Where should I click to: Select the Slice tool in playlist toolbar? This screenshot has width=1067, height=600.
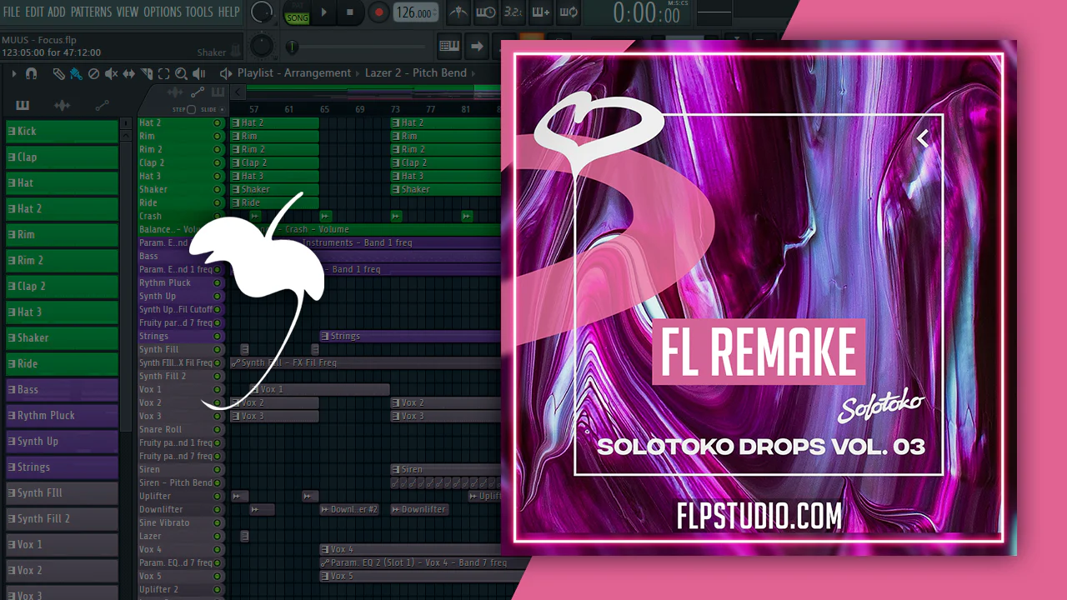pos(146,73)
